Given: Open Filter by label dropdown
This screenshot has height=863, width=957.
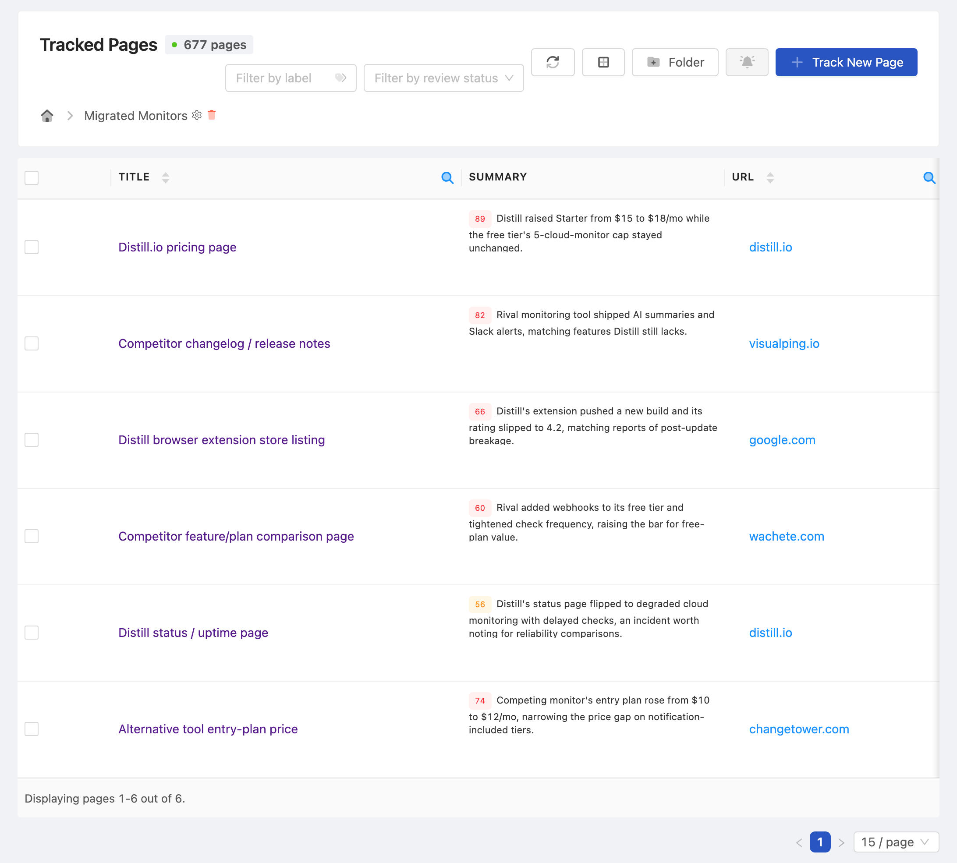Looking at the screenshot, I should coord(291,78).
